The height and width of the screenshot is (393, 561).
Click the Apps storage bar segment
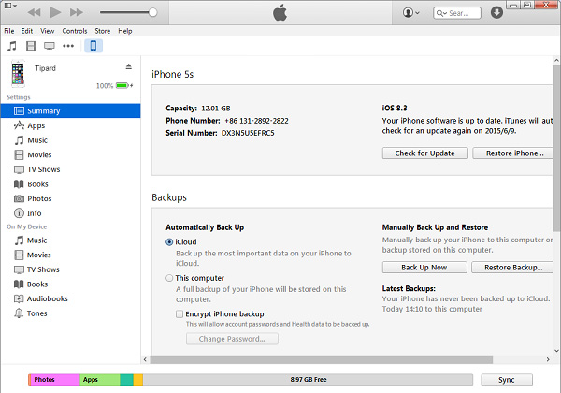click(x=100, y=380)
